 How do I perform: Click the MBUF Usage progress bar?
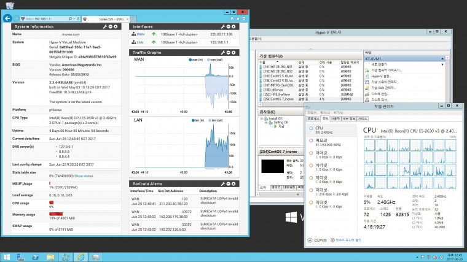pos(84,183)
